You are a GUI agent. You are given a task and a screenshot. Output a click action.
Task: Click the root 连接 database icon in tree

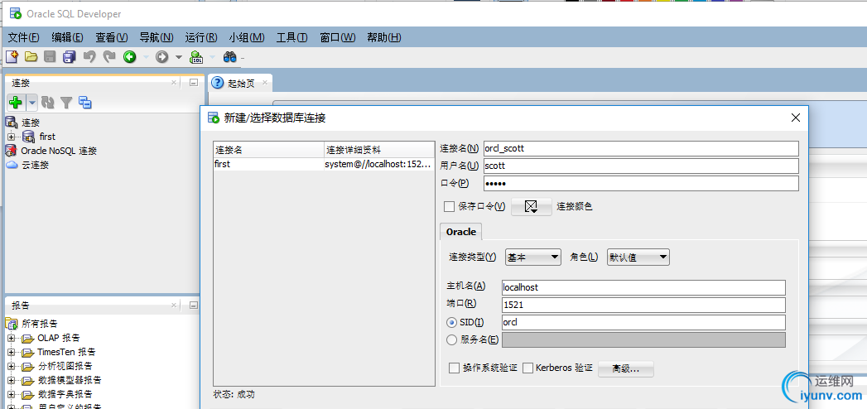pyautogui.click(x=11, y=123)
